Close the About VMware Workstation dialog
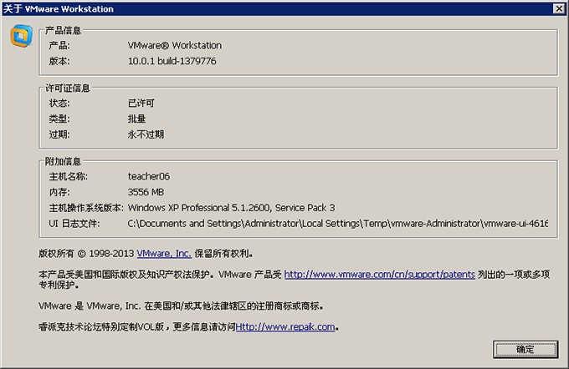 coord(559,8)
